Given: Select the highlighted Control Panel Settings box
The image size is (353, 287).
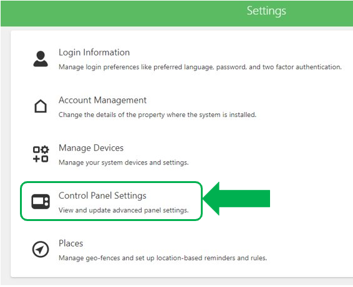Looking at the screenshot, I should coord(111,201).
